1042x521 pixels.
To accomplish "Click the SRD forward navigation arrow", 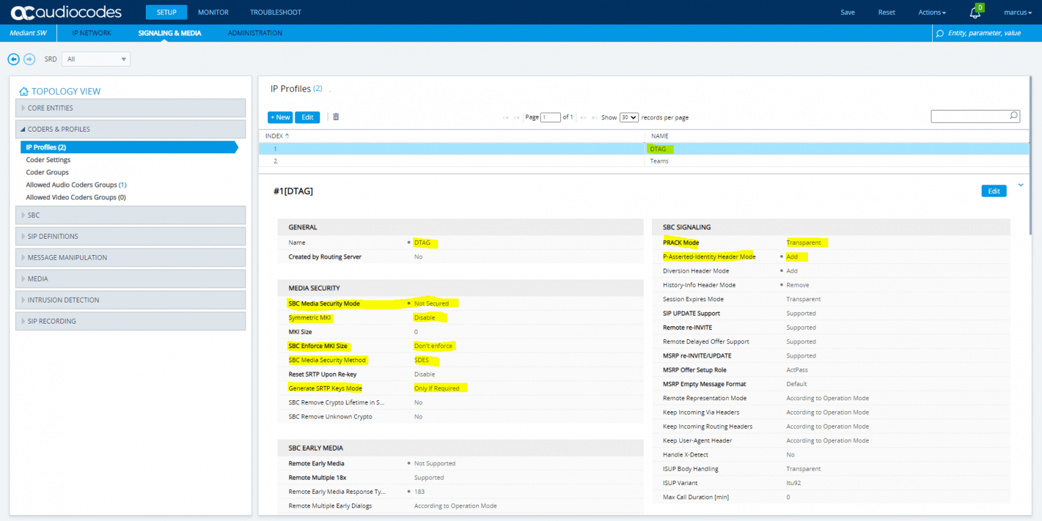I will (29, 59).
